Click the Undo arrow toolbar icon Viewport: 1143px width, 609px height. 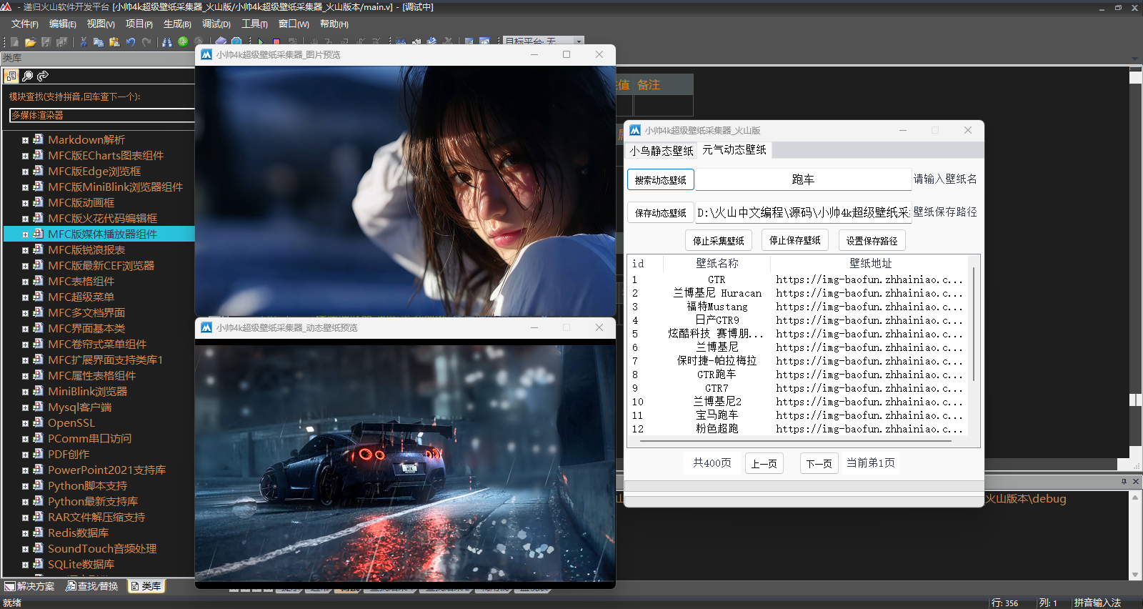[x=131, y=42]
